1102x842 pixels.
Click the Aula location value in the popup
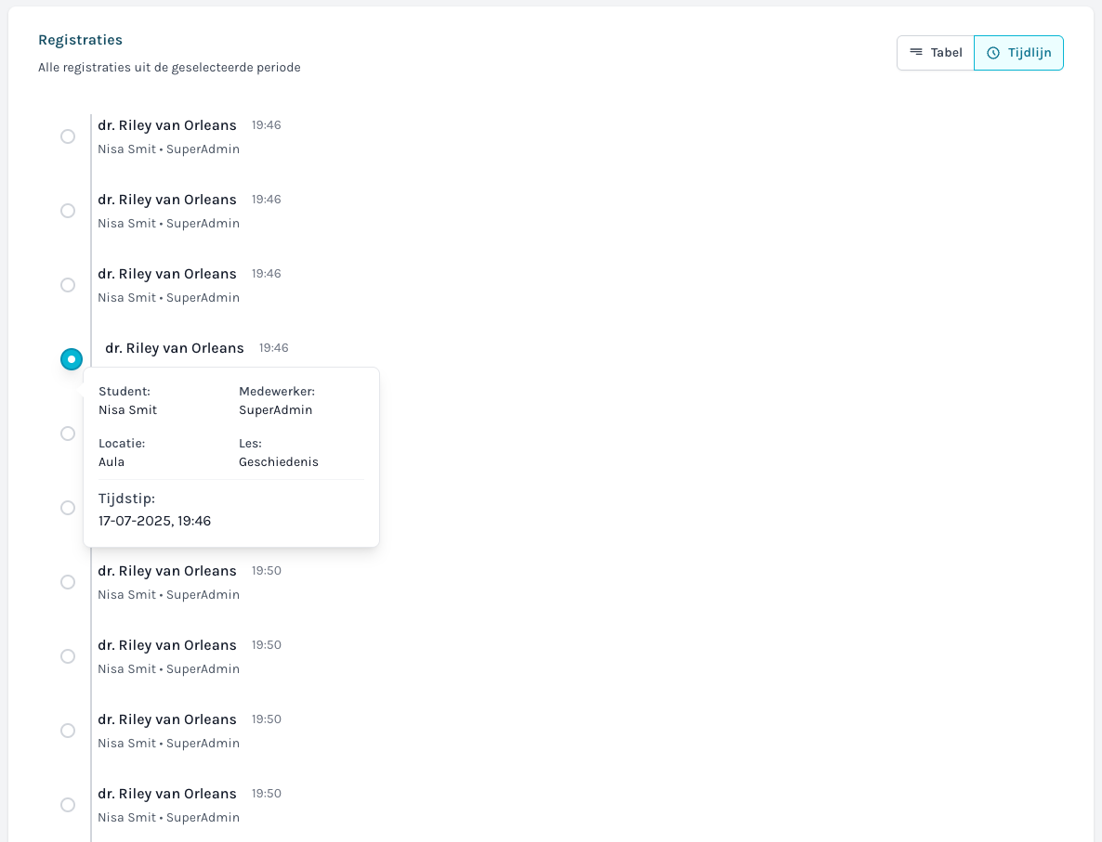112,461
